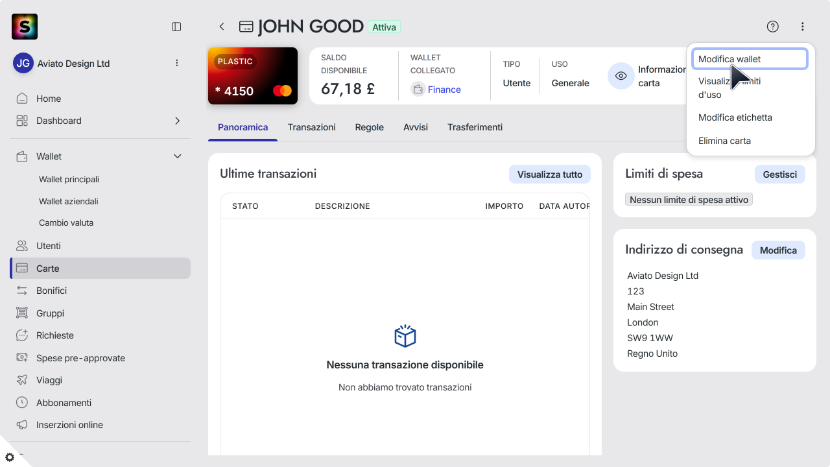This screenshot has height=467, width=830.
Task: Click the Abbonamenti clock icon
Action: (x=22, y=403)
